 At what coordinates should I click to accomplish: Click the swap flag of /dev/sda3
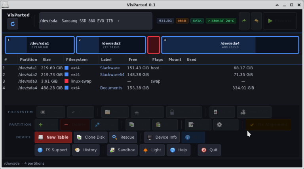[x=156, y=81]
